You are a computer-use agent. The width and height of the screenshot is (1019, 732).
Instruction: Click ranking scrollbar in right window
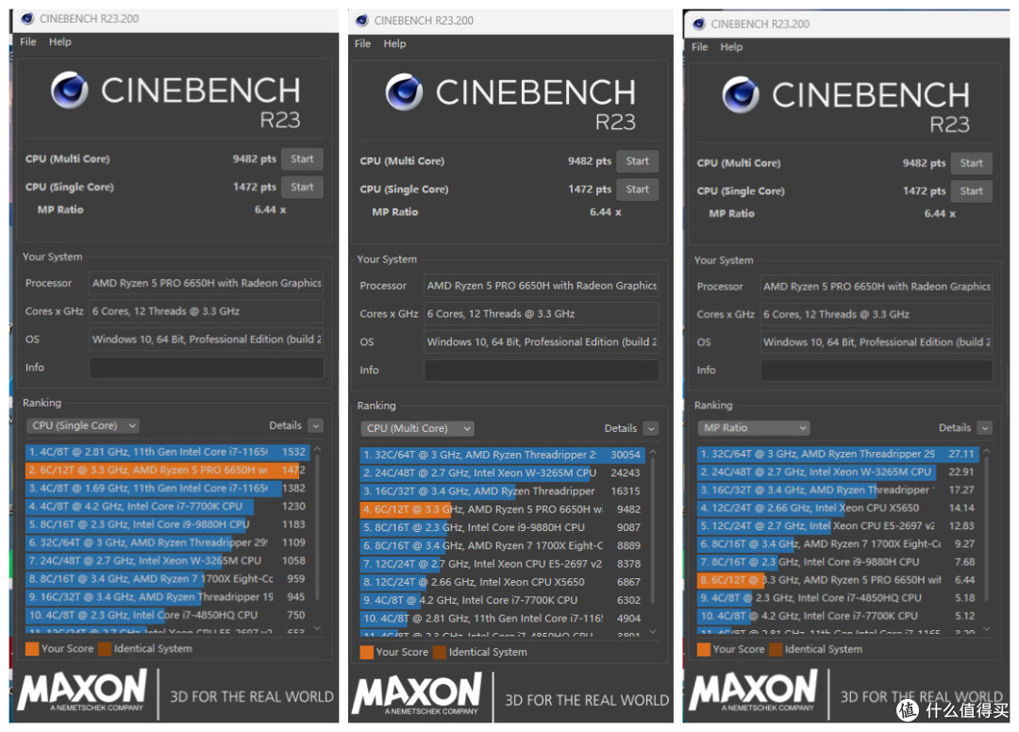[x=987, y=529]
